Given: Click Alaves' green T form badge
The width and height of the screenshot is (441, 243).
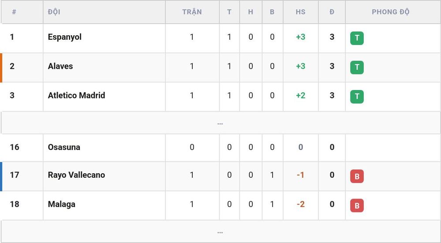Looking at the screenshot, I should [357, 67].
